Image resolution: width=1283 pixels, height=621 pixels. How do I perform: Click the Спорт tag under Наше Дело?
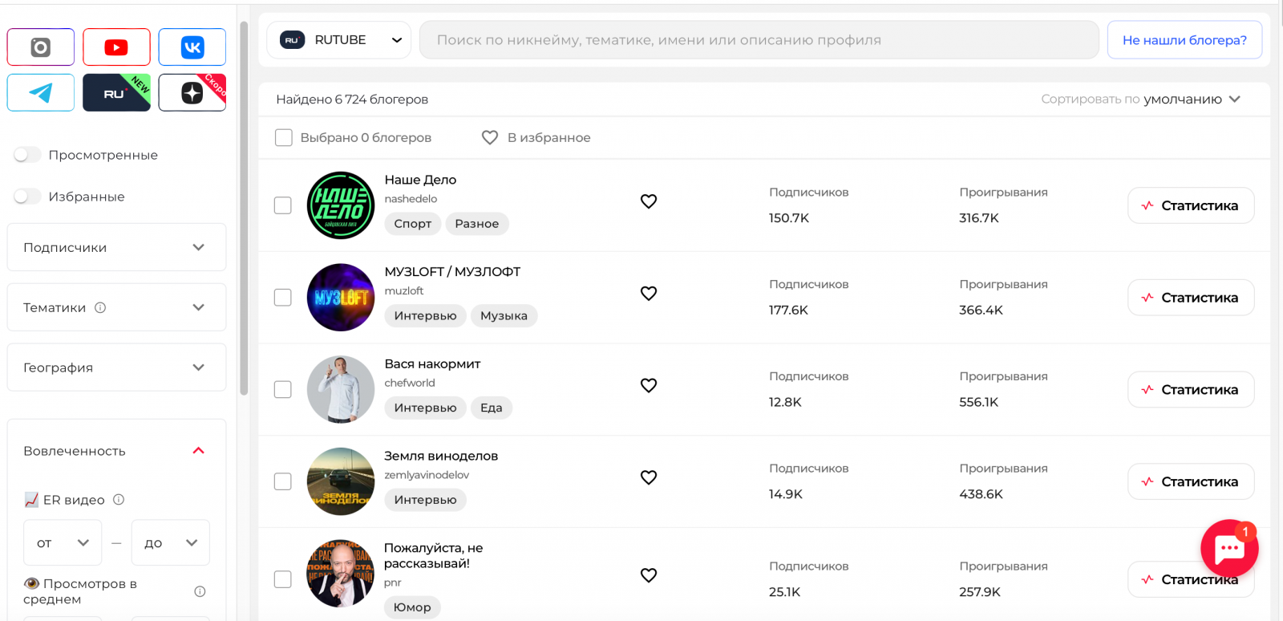pyautogui.click(x=412, y=224)
